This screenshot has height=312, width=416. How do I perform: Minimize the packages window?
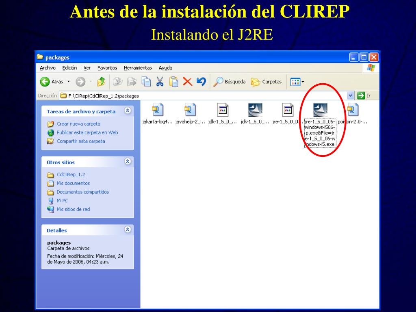[x=354, y=57]
